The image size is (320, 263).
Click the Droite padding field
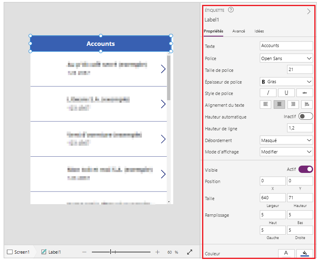[x=300, y=230]
